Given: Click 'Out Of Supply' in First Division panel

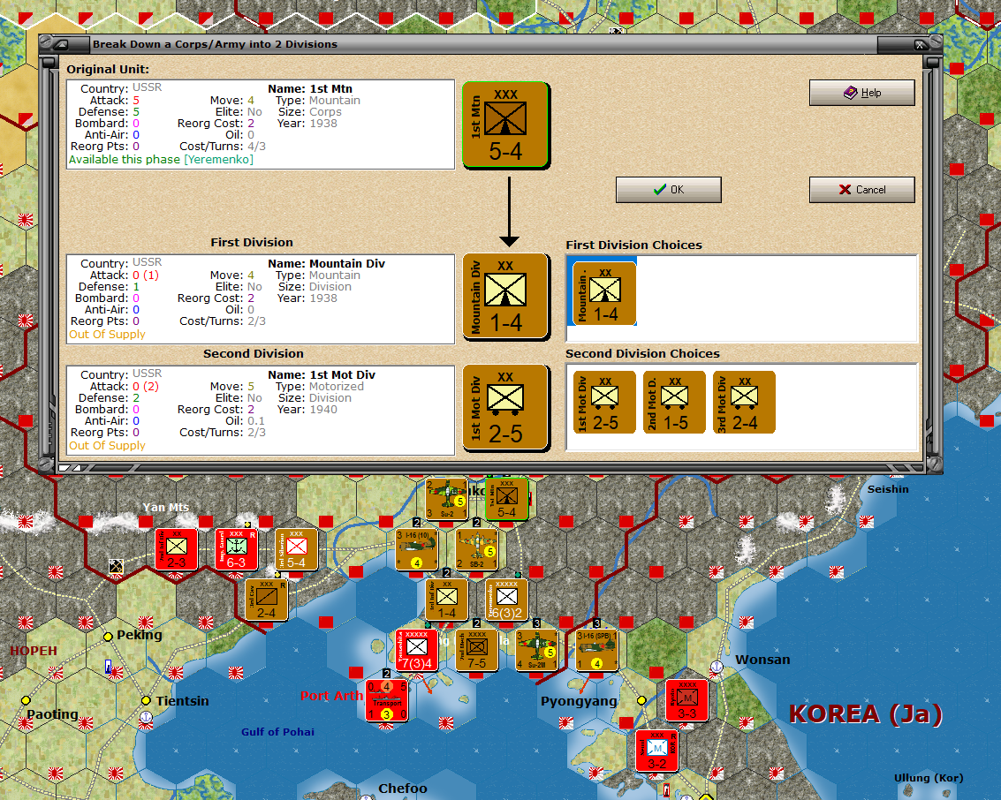Looking at the screenshot, I should pos(107,335).
